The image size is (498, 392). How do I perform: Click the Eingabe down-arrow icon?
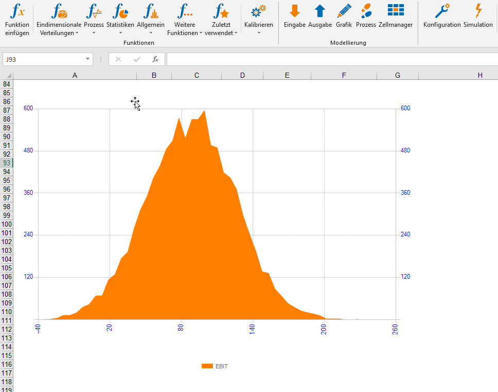(294, 11)
